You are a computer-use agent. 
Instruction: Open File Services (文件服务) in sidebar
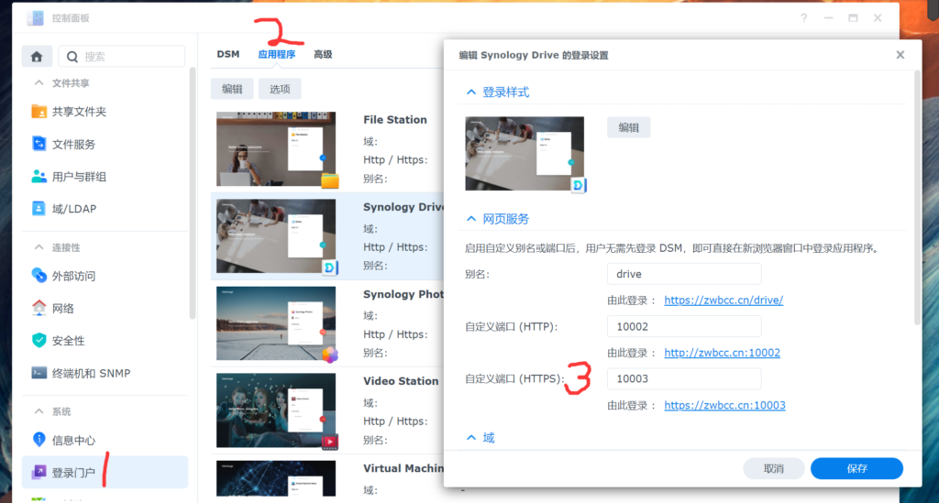[73, 144]
